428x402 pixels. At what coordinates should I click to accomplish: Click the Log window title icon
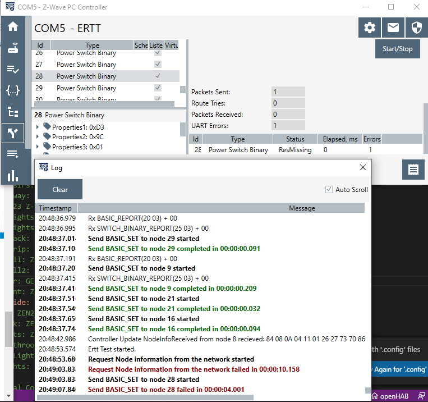click(x=44, y=167)
